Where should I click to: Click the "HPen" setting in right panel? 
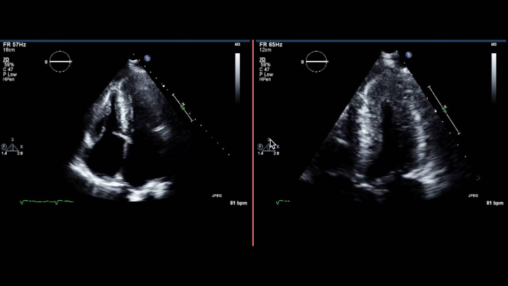[265, 79]
